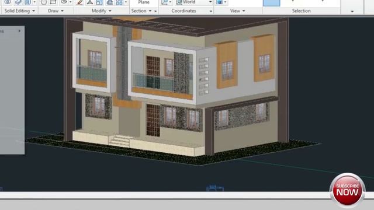374x210 pixels.
Task: Select the Array grid icon in Modify
Action: [119, 2]
